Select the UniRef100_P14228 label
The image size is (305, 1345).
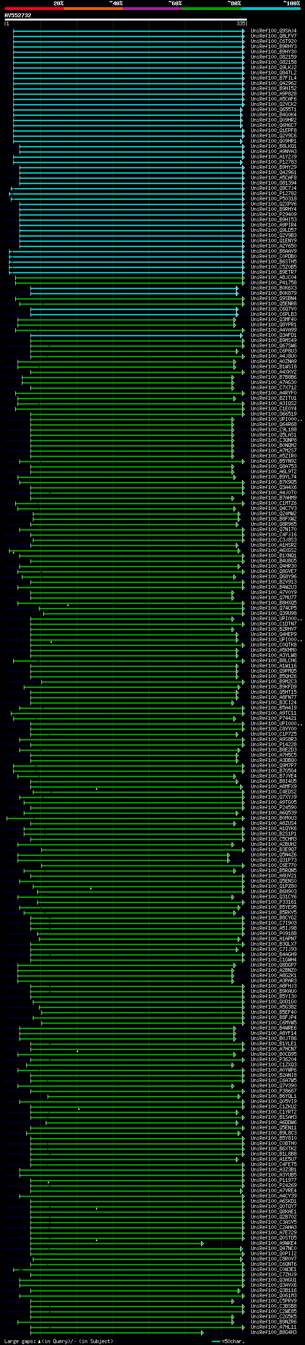274,745
